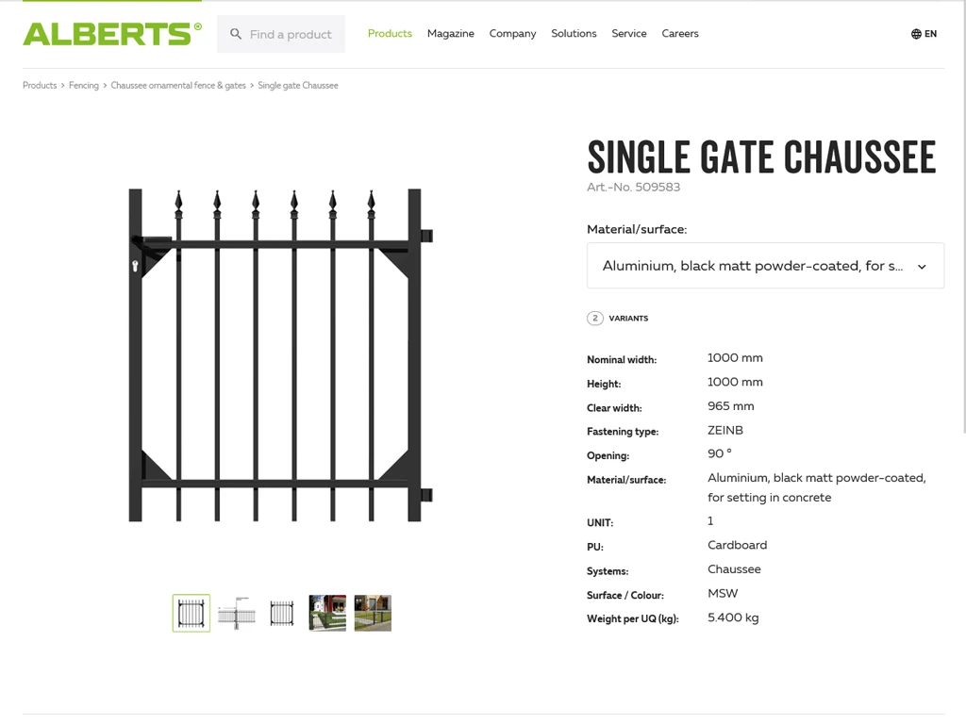Click the Fencing breadcrumb link
The height and width of the screenshot is (724, 966).
click(x=83, y=85)
